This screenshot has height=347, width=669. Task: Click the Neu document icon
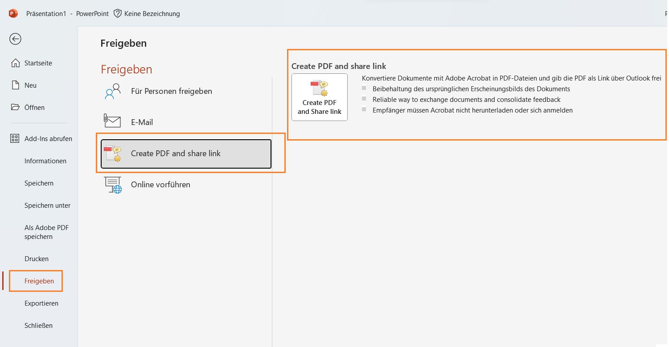tap(15, 85)
